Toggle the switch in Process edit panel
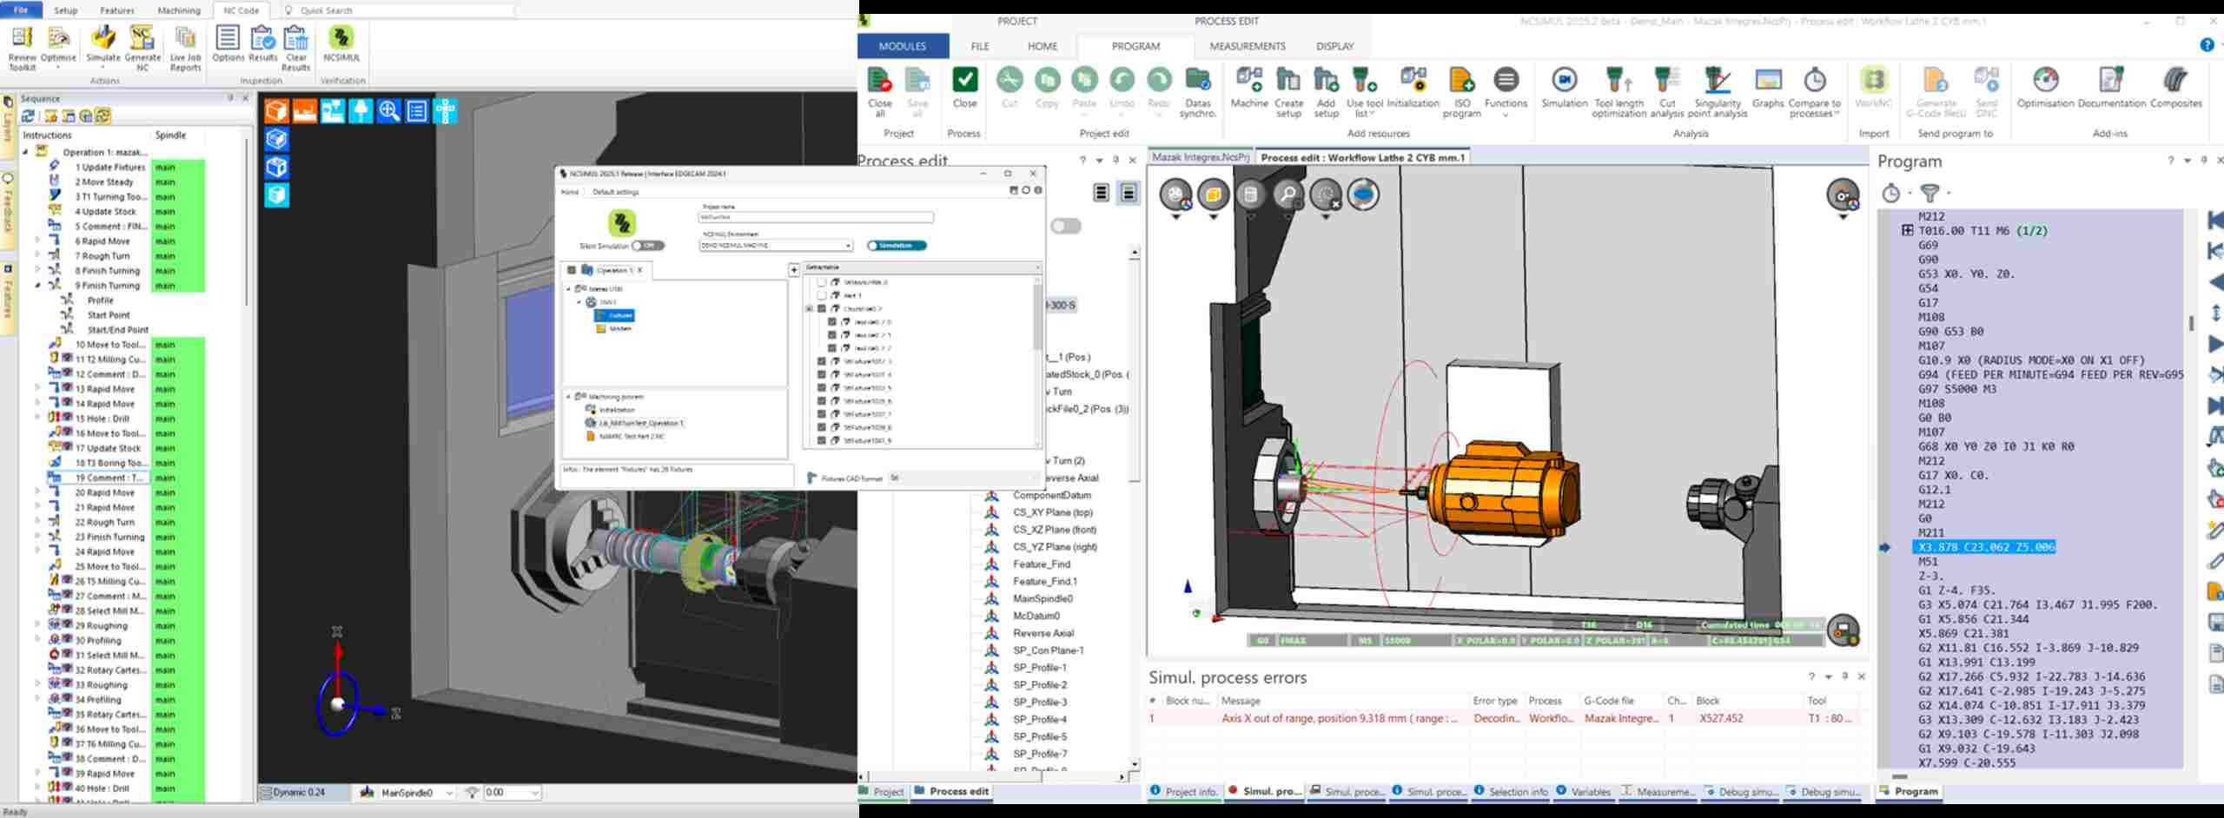Viewport: 2224px width, 818px height. click(x=1065, y=226)
